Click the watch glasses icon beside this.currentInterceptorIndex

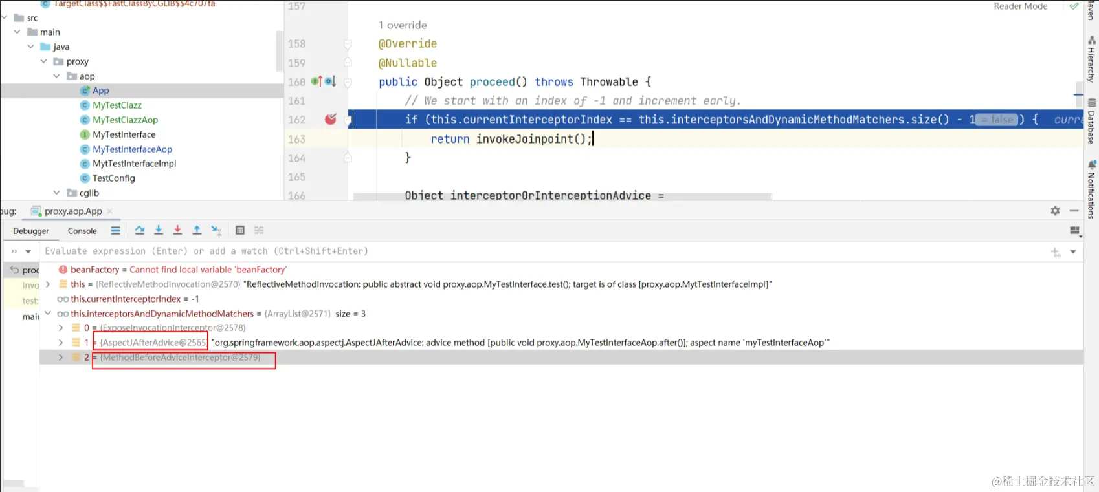63,299
